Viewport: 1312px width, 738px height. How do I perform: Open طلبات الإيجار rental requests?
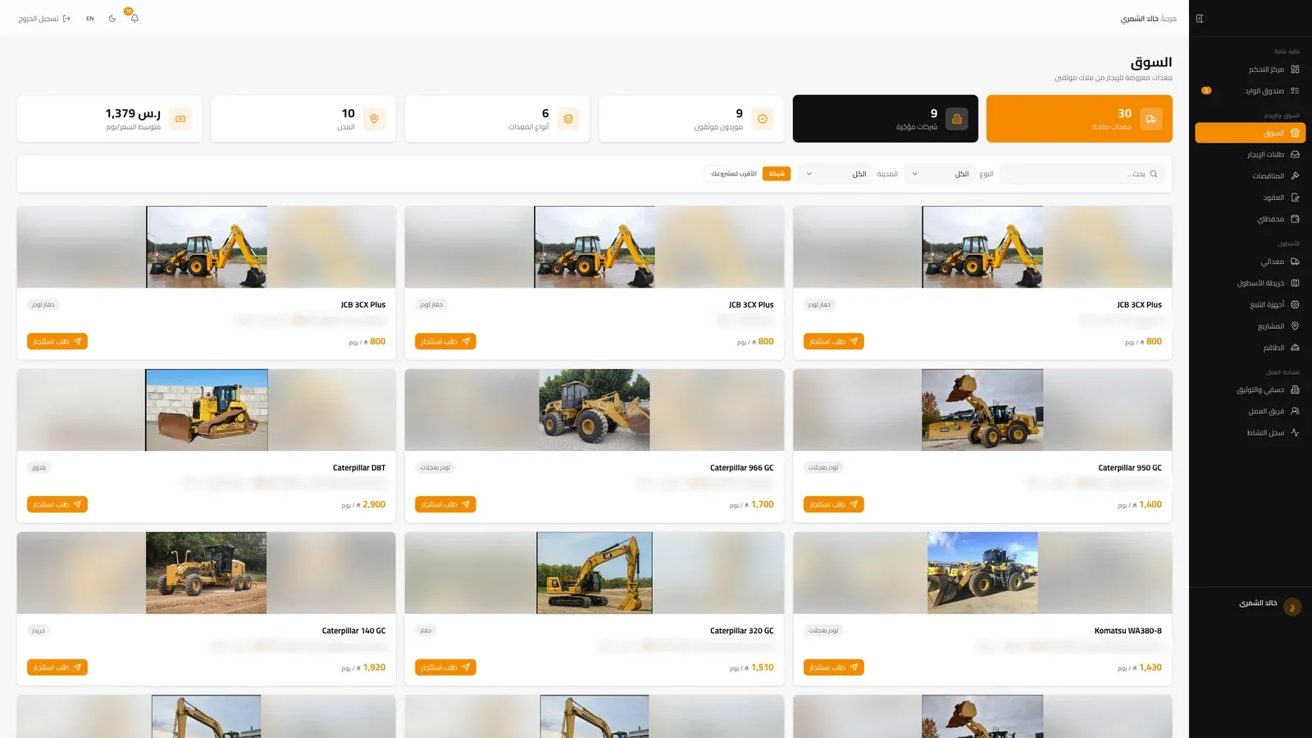(x=1250, y=154)
